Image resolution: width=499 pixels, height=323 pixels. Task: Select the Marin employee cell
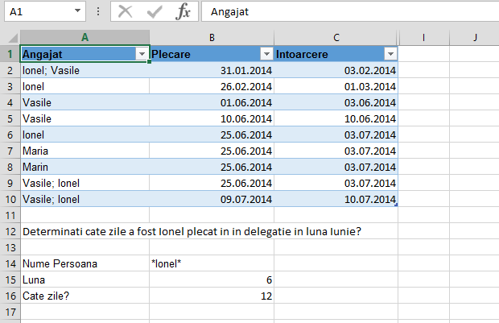click(85, 167)
